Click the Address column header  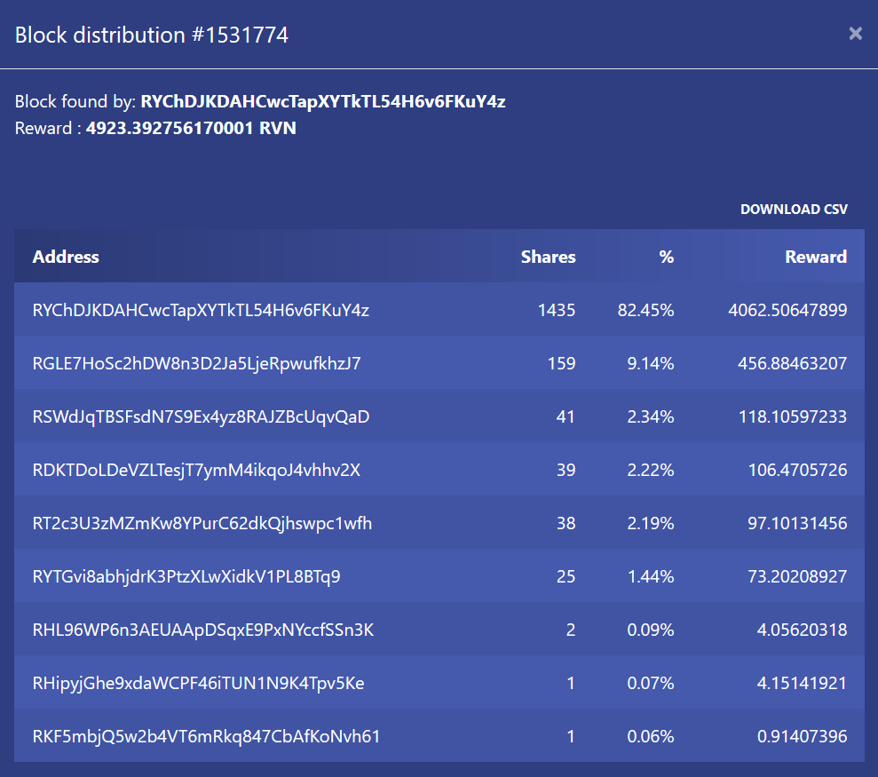click(66, 257)
